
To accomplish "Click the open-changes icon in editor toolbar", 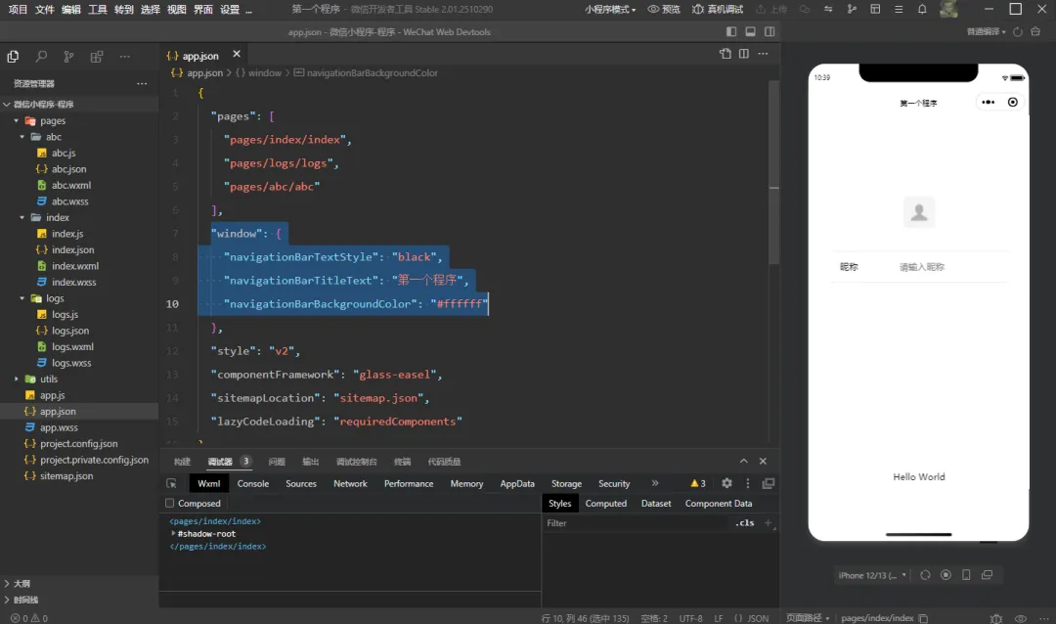I will click(726, 53).
